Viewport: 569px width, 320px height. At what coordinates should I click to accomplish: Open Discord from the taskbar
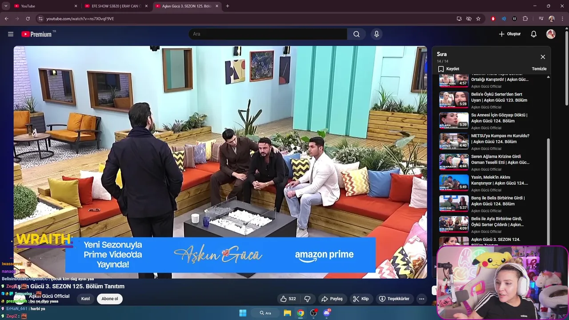[327, 313]
